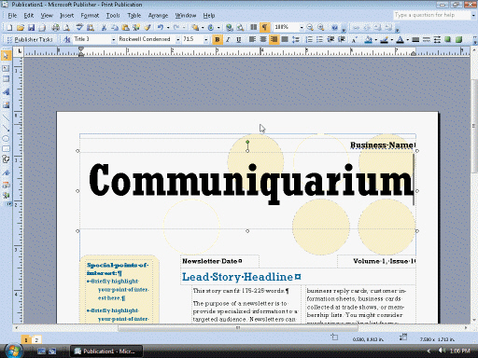The width and height of the screenshot is (478, 358).
Task: Go to page 1 in page navigator
Action: coord(26,340)
